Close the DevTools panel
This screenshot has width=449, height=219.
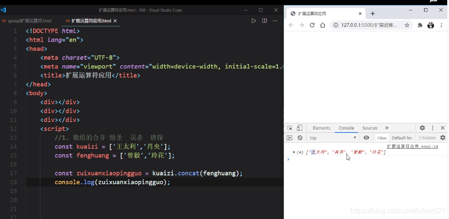click(x=443, y=128)
